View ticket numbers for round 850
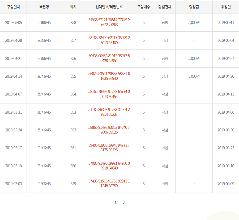The width and height of the screenshot is (239, 220). 109,166
